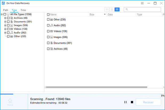This screenshot has height=110, width=165.
Task: Check Videos (138) in file list
Action: pos(48,31)
